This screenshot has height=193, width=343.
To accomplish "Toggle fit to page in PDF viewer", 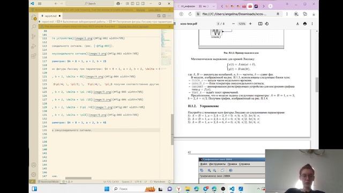I will pyautogui.click(x=260, y=24).
